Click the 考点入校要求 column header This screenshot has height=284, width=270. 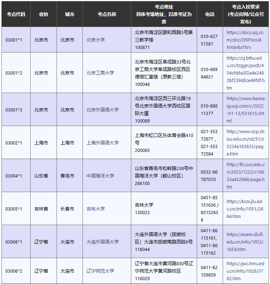coord(246,14)
